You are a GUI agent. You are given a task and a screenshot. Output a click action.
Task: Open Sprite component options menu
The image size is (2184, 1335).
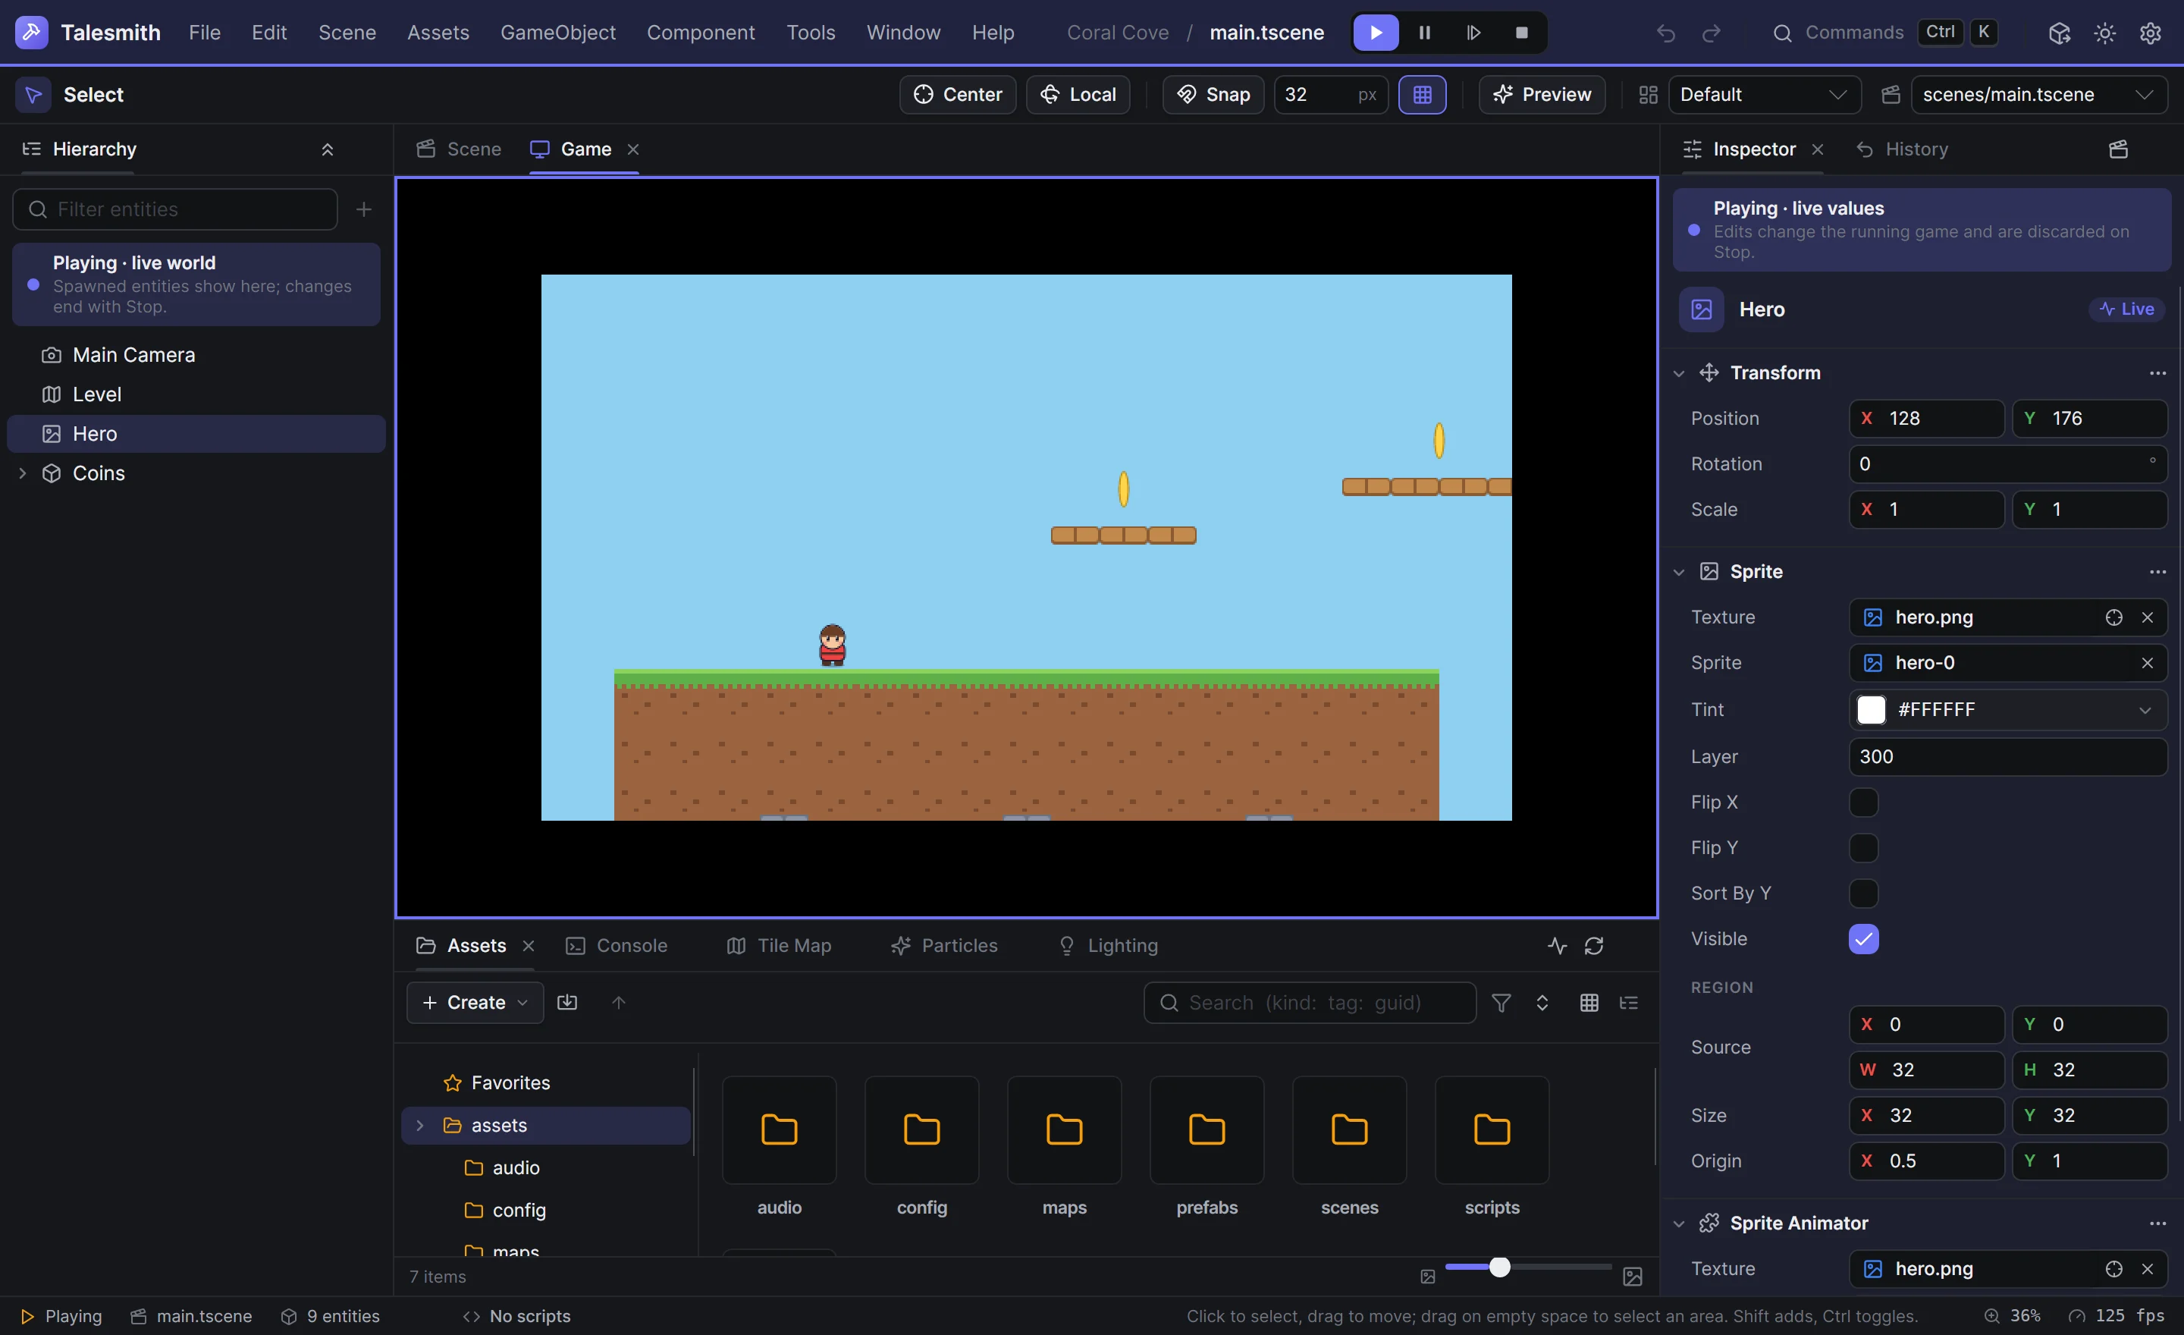tap(2157, 572)
